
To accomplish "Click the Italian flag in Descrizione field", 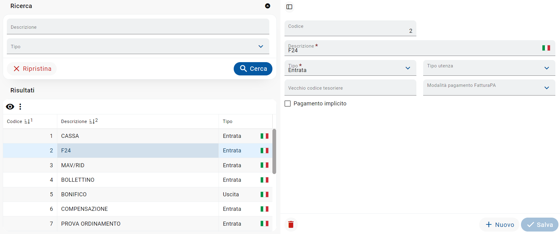I will point(546,48).
